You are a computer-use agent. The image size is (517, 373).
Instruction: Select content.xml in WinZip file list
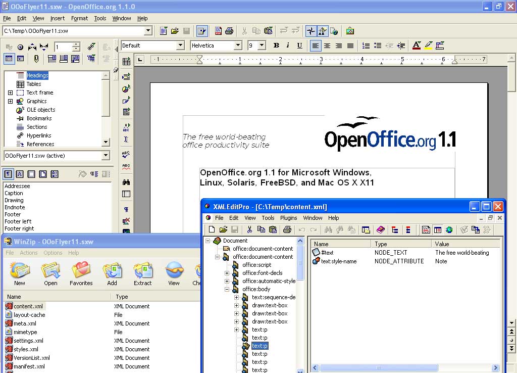click(28, 306)
